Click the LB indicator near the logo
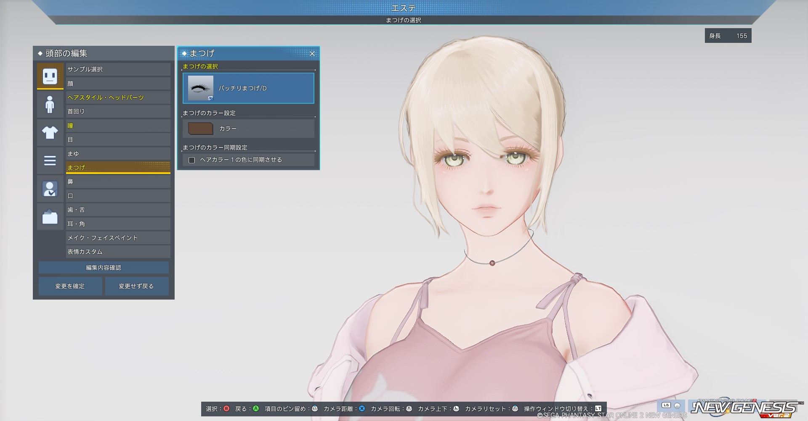Viewport: 808px width, 421px height. click(x=666, y=405)
